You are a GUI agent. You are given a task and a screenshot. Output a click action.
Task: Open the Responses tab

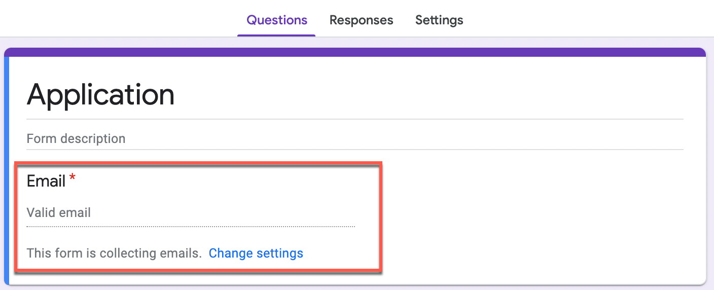click(x=361, y=20)
